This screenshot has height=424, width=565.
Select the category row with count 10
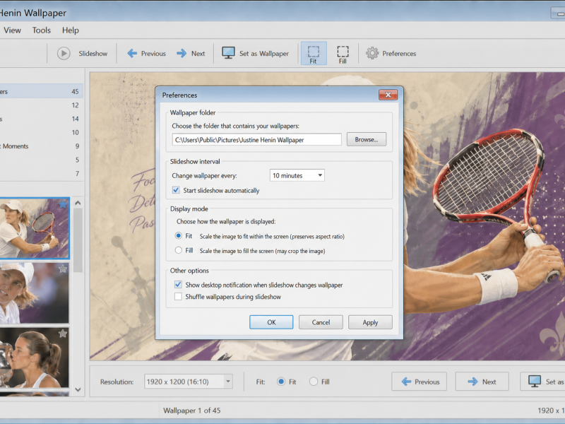click(41, 133)
